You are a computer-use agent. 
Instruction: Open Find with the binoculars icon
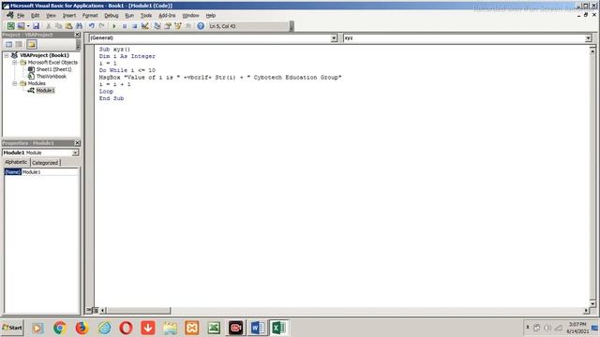[79, 26]
